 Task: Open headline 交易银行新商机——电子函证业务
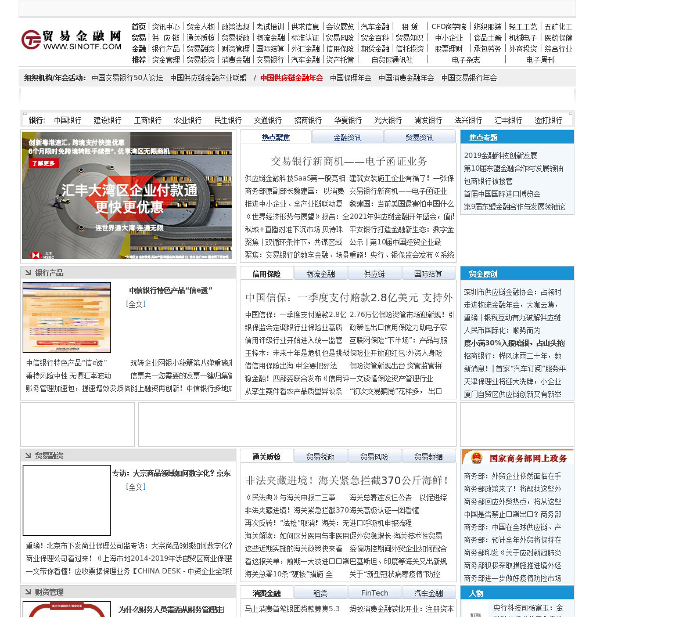pos(348,161)
